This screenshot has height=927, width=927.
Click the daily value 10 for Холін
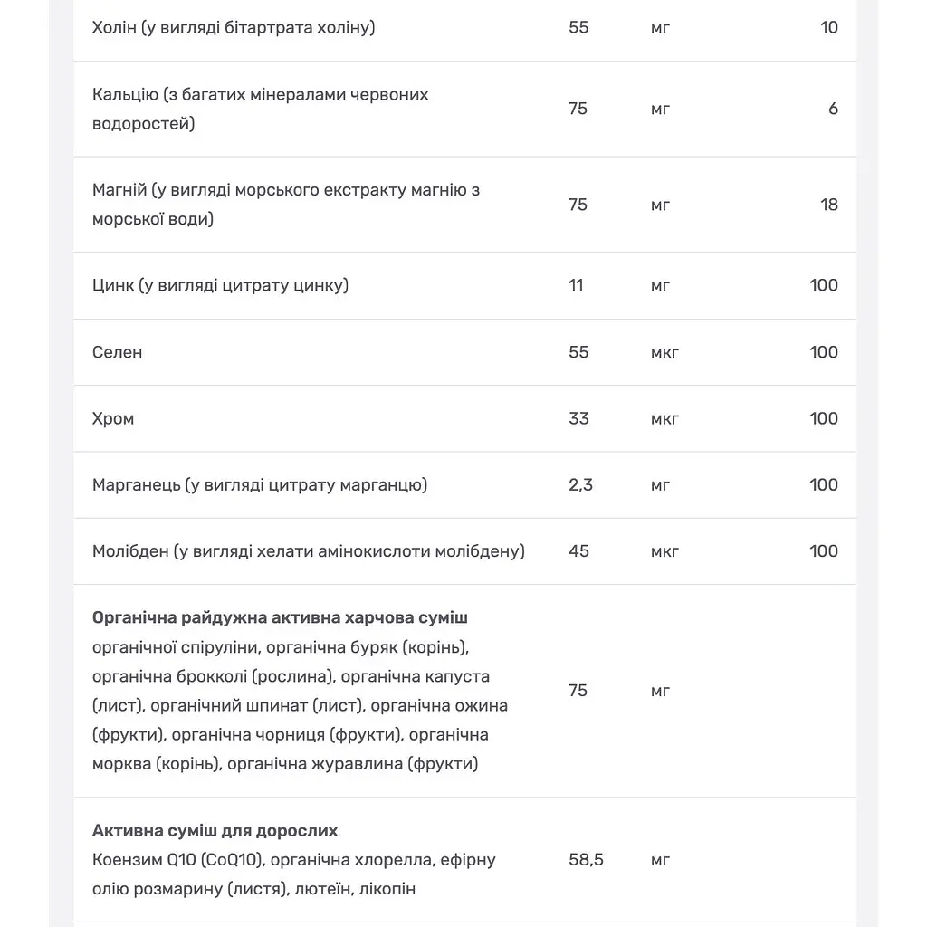829,28
